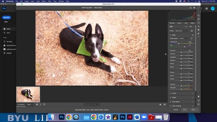
Task: Toggle full screen mode arrows icon
Action: point(198,8)
